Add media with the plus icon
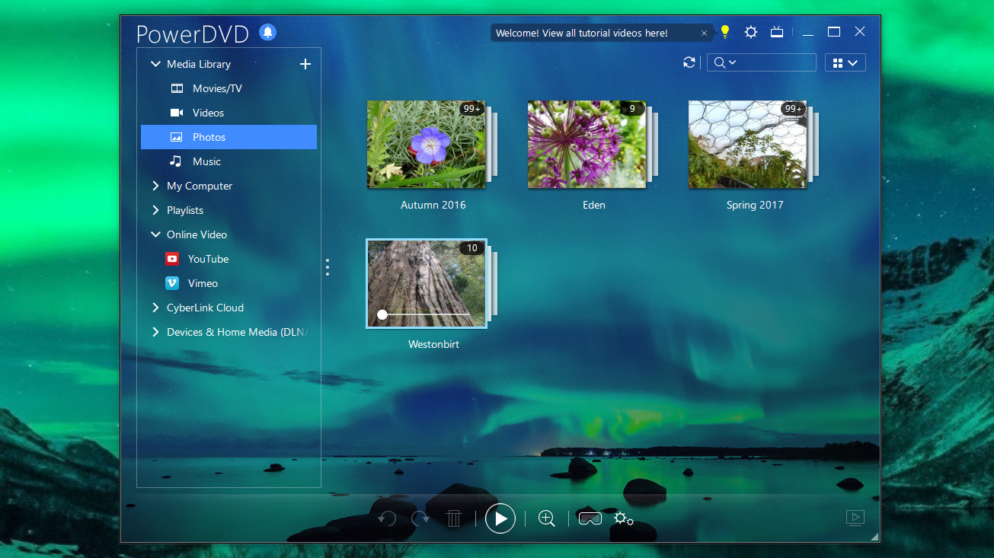The image size is (994, 558). tap(305, 64)
